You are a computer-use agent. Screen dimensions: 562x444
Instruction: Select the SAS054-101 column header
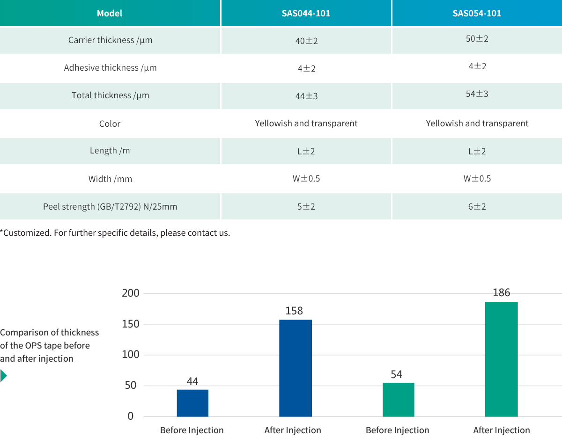[477, 14]
